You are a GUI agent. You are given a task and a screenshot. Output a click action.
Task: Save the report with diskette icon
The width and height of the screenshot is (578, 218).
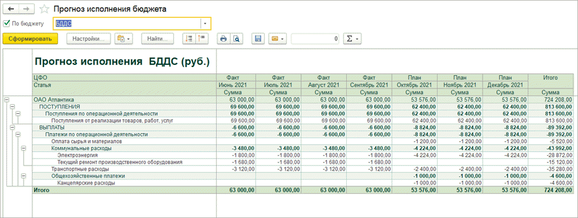coord(258,38)
